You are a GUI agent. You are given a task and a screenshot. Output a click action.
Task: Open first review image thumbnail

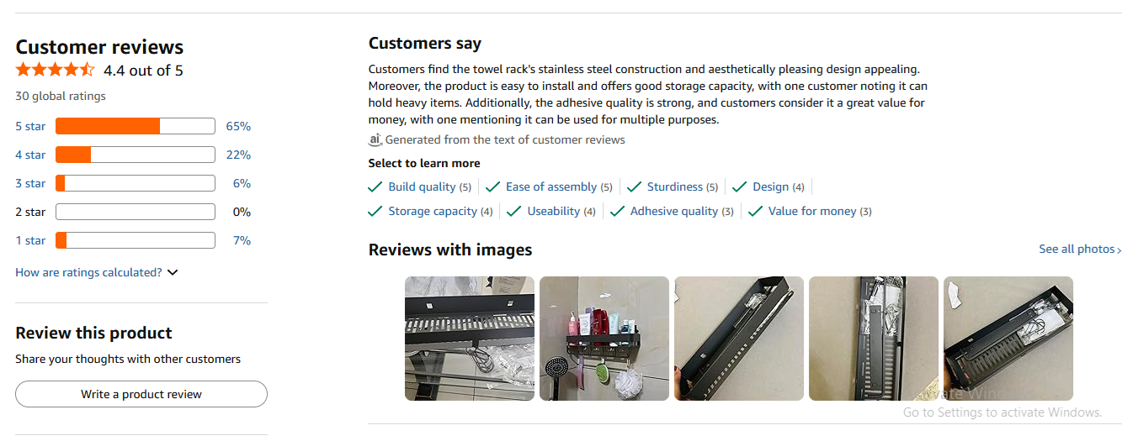[x=470, y=339]
